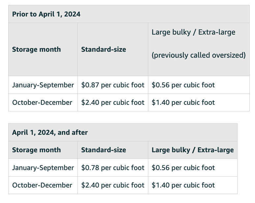255x203 pixels.
Task: Click the Storage month header in first table
Action: 37,49
